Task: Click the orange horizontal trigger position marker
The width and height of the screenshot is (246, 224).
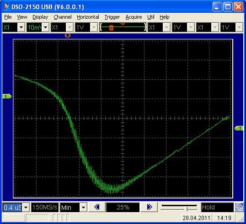Action: (68, 36)
